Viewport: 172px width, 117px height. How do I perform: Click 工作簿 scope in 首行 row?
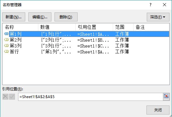(122, 52)
